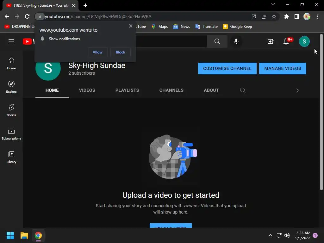
Task: Open the DROPPING bookmark
Action: click(x=20, y=27)
